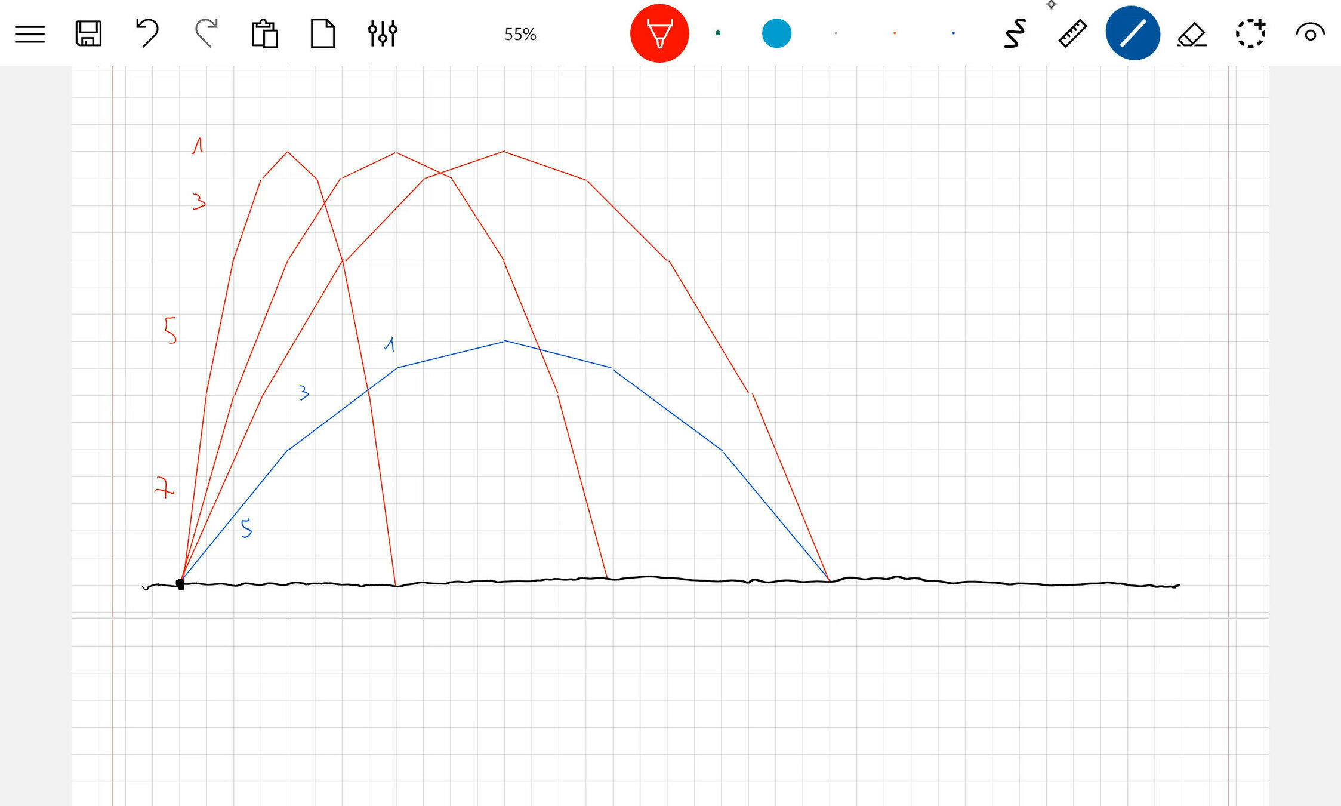The height and width of the screenshot is (806, 1341).
Task: Open the sliders settings icon
Action: 382,33
